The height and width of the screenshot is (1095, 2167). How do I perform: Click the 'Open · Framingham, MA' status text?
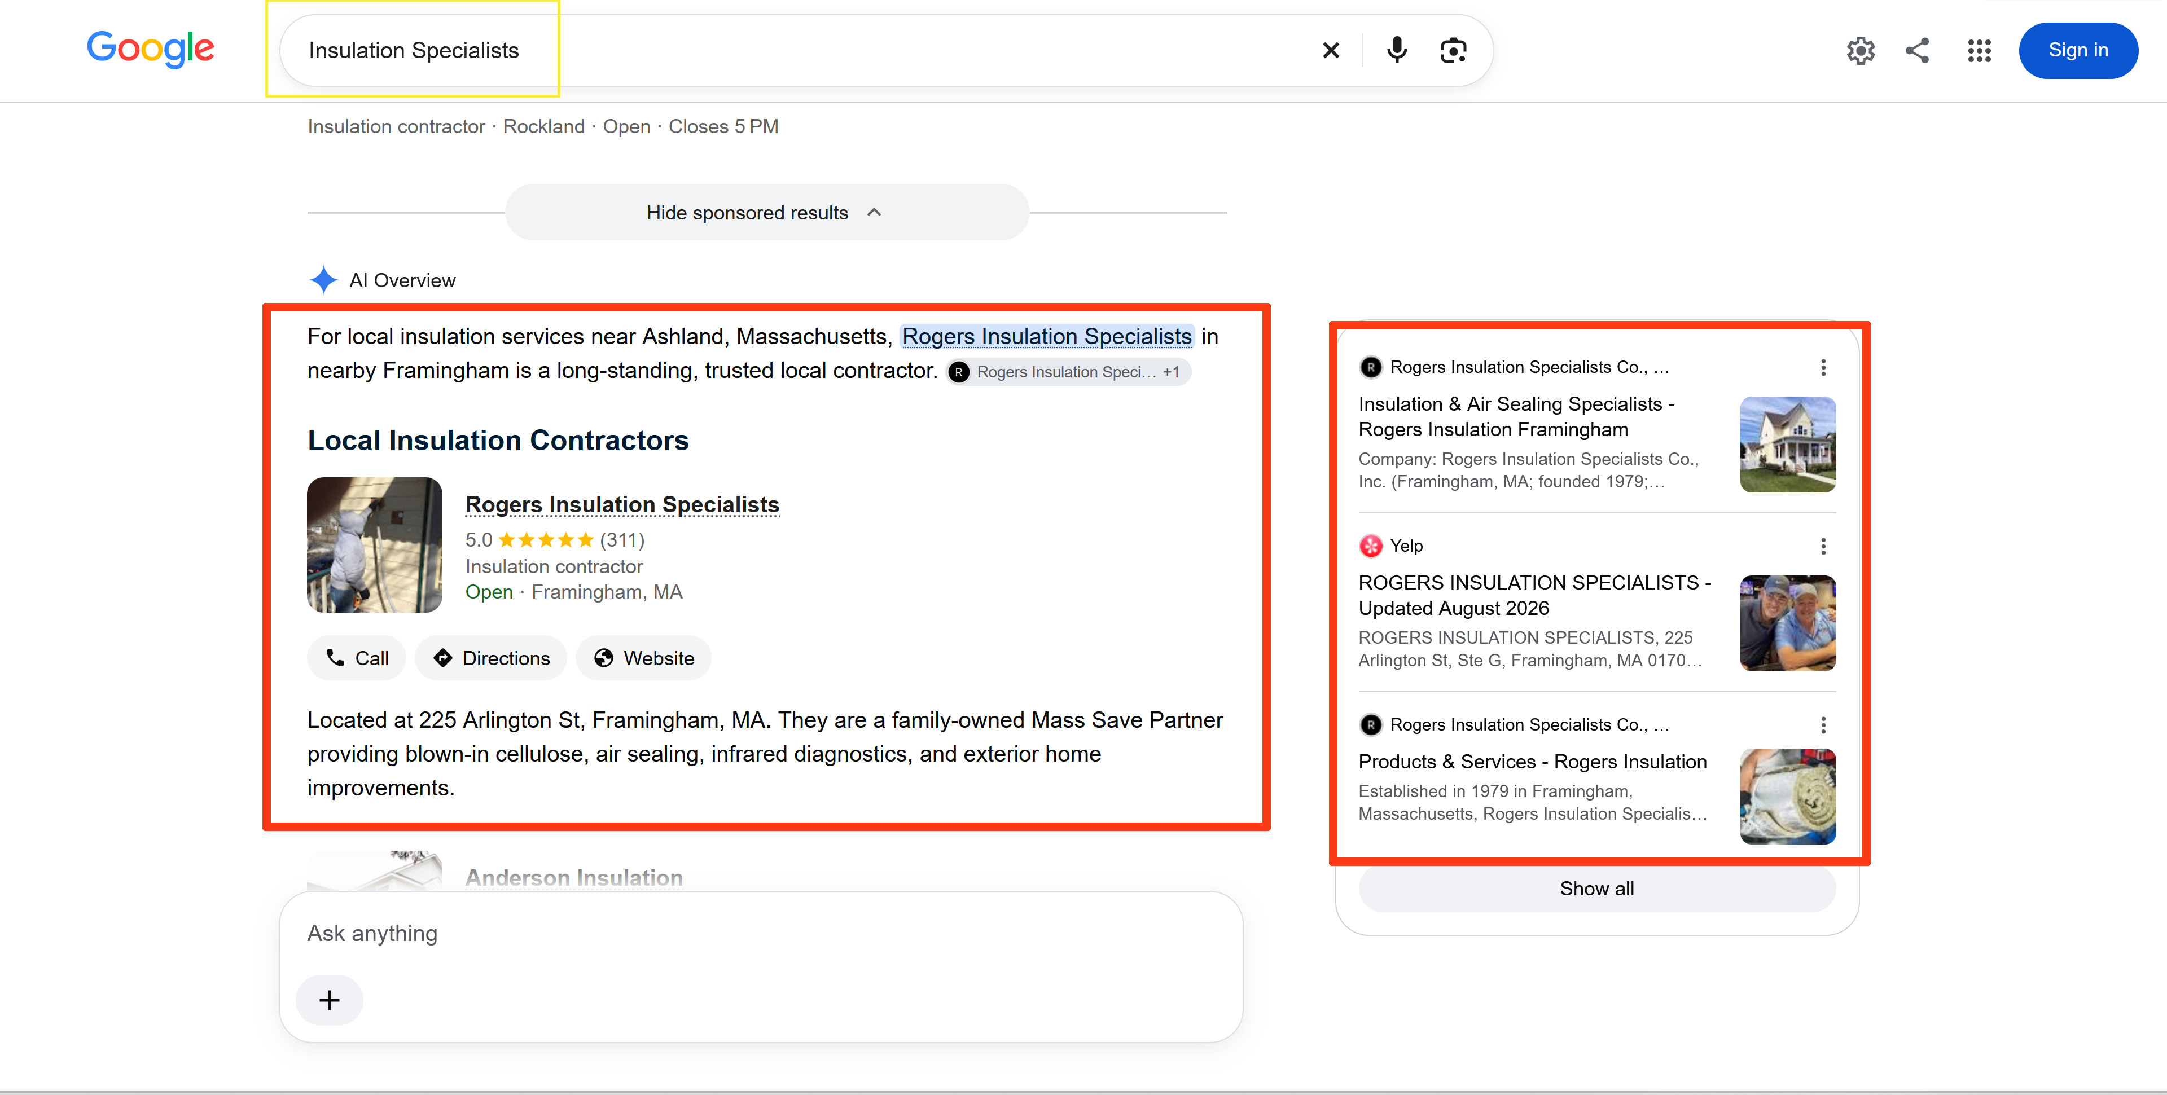coord(574,592)
